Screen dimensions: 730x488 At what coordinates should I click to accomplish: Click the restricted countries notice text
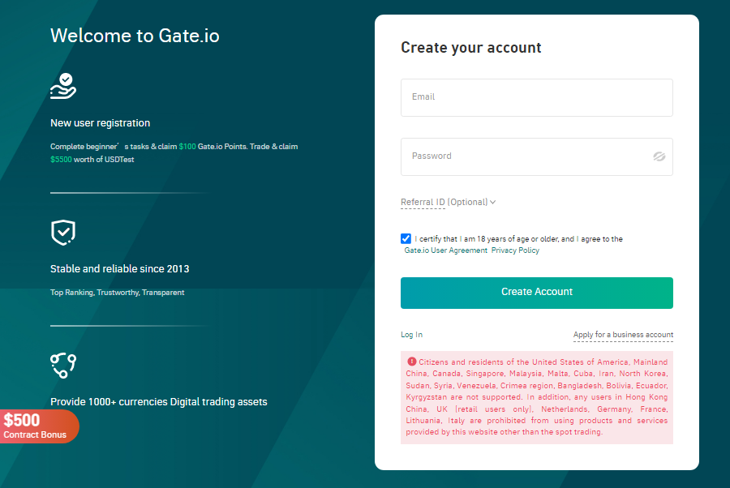coord(536,397)
